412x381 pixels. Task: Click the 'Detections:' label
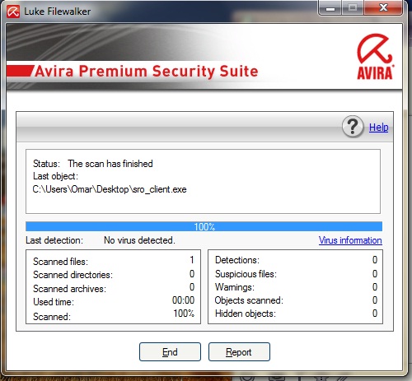pyautogui.click(x=237, y=260)
